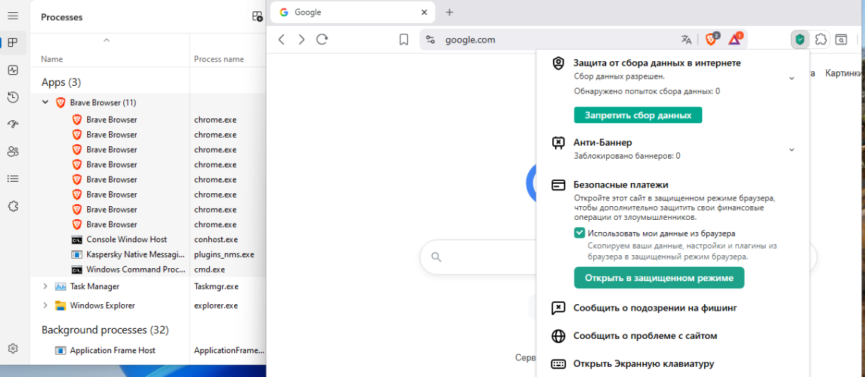Screen dimensions: 865x377
Task: Select the Processes page icon in Task Manager
Action: (12, 43)
